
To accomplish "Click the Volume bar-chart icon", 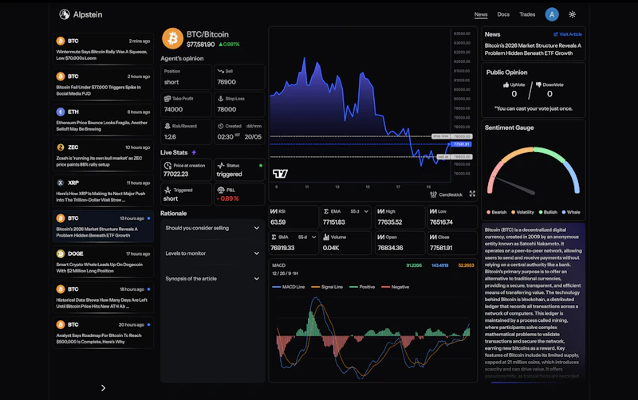I will click(x=326, y=237).
